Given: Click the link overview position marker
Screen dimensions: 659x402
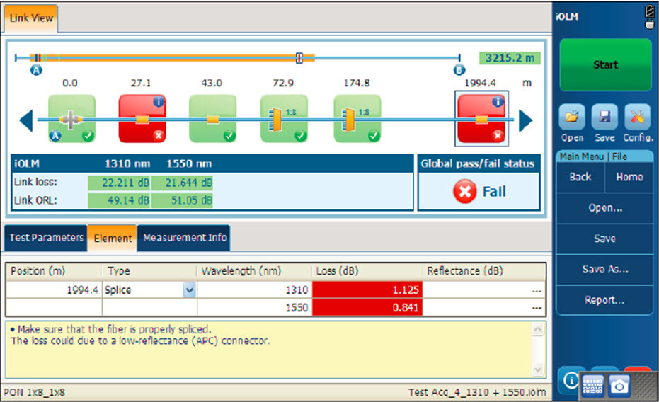Looking at the screenshot, I should pos(299,58).
